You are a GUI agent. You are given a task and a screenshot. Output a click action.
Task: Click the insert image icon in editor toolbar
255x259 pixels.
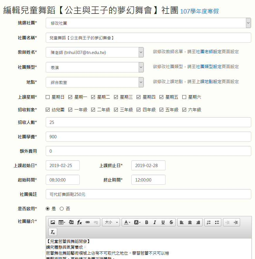pos(53,222)
